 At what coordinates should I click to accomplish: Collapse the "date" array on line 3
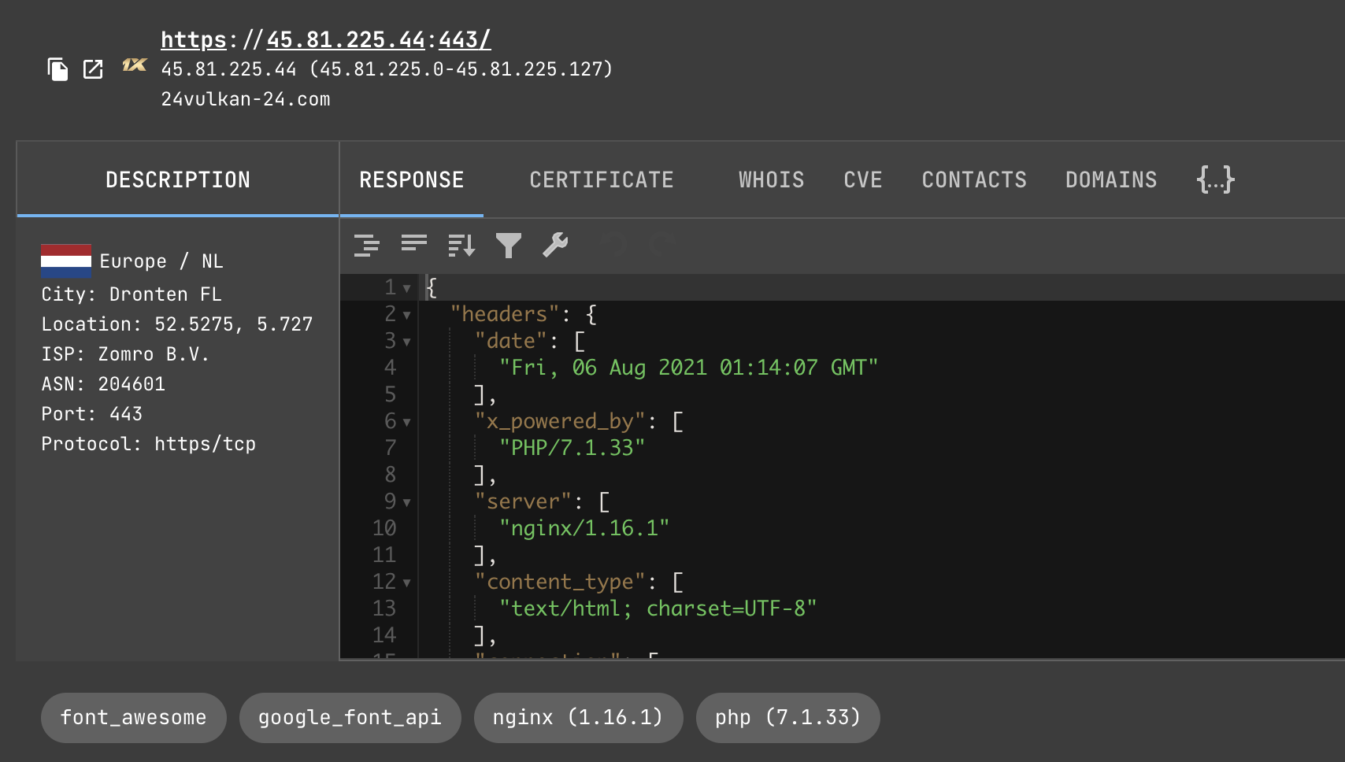pyautogui.click(x=407, y=342)
